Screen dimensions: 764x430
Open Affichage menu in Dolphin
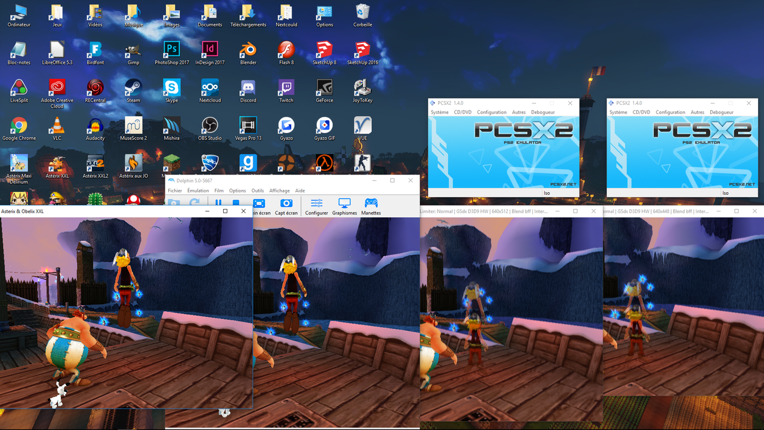[x=279, y=191]
